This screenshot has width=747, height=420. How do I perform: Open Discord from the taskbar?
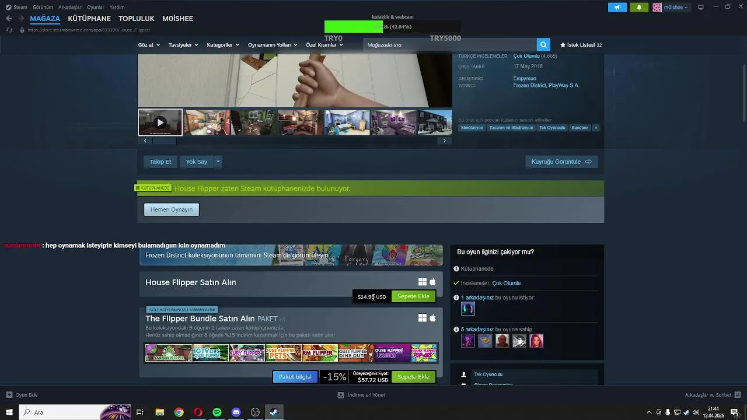click(x=236, y=412)
